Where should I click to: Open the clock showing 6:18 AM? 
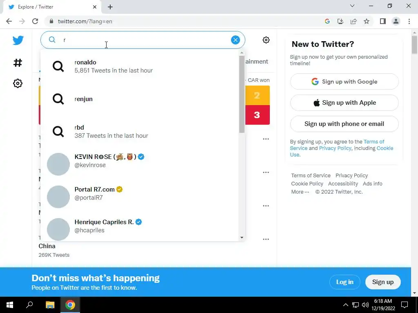(x=383, y=305)
